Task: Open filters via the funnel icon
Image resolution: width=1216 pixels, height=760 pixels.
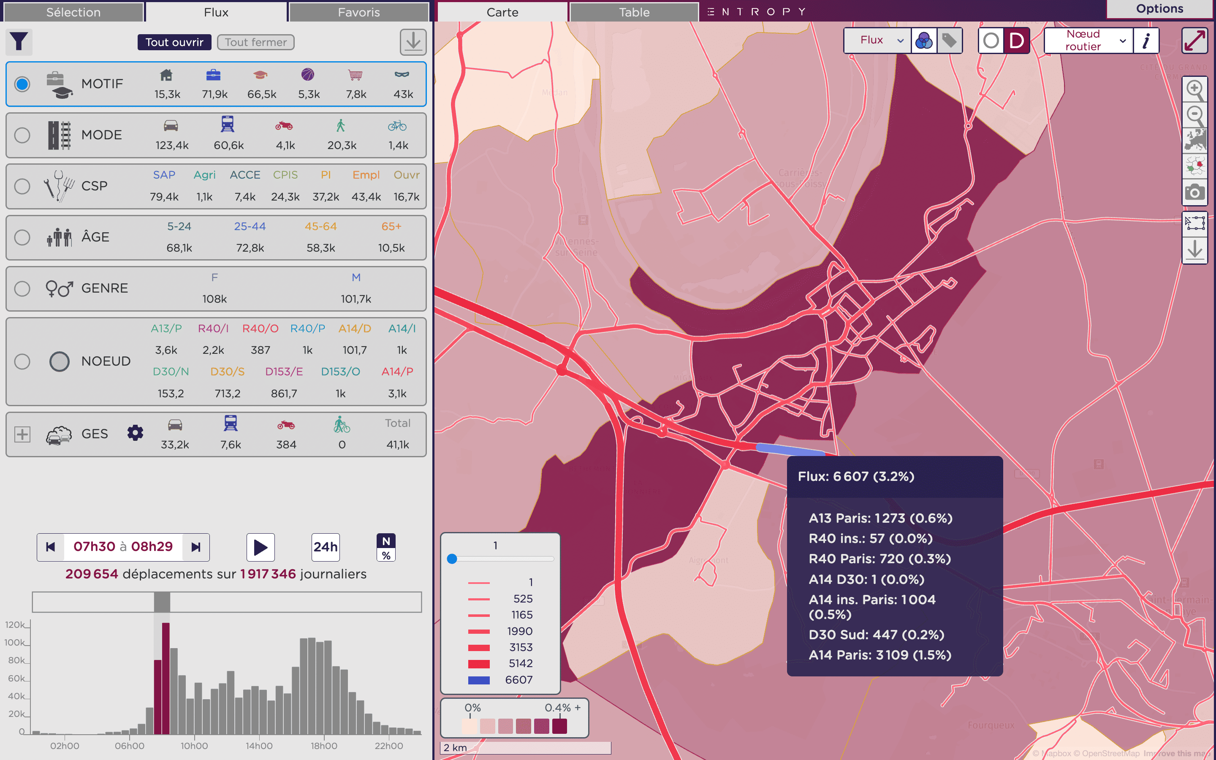Action: (x=19, y=42)
